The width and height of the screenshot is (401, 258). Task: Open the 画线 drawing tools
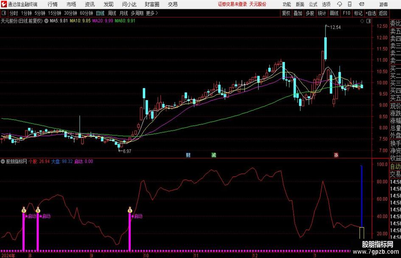[x=334, y=13]
